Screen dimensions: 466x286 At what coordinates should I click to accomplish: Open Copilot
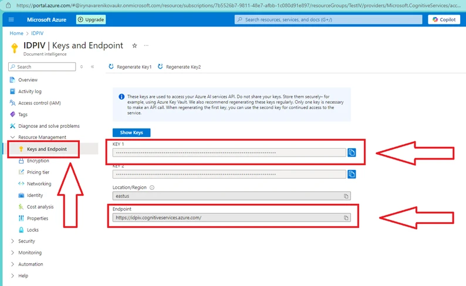tap(444, 19)
